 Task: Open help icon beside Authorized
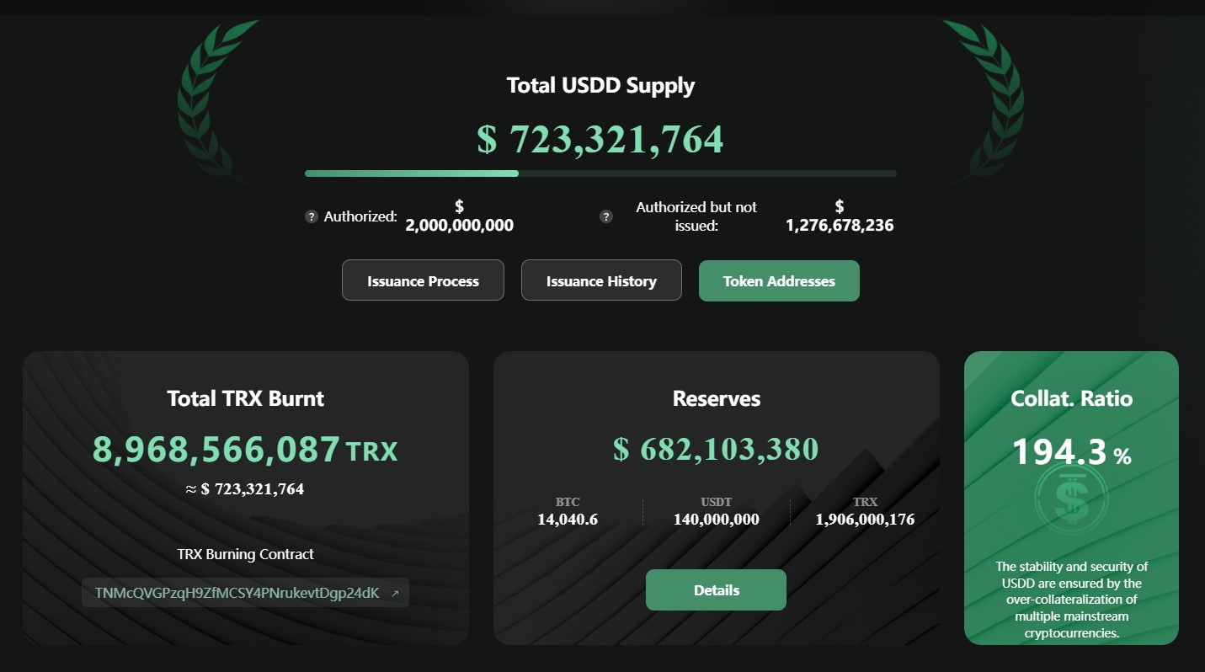point(311,216)
